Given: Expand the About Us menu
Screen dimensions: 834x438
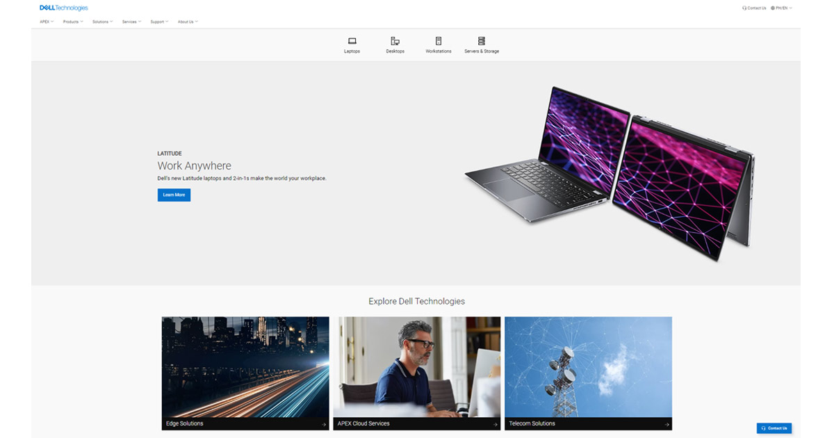Looking at the screenshot, I should click(x=188, y=22).
